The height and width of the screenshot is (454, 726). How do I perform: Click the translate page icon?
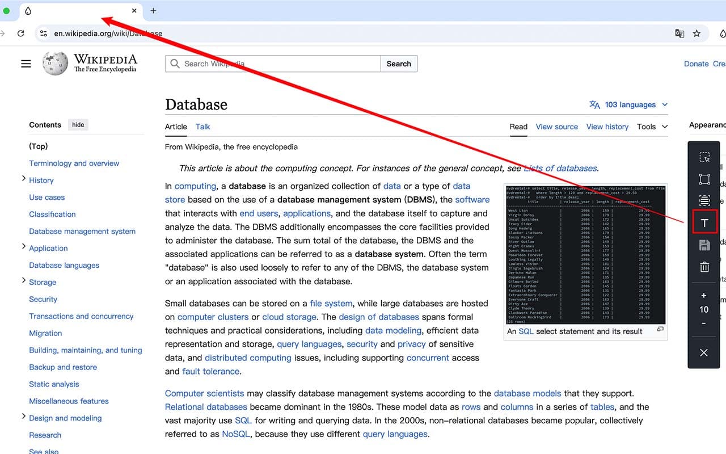(679, 33)
